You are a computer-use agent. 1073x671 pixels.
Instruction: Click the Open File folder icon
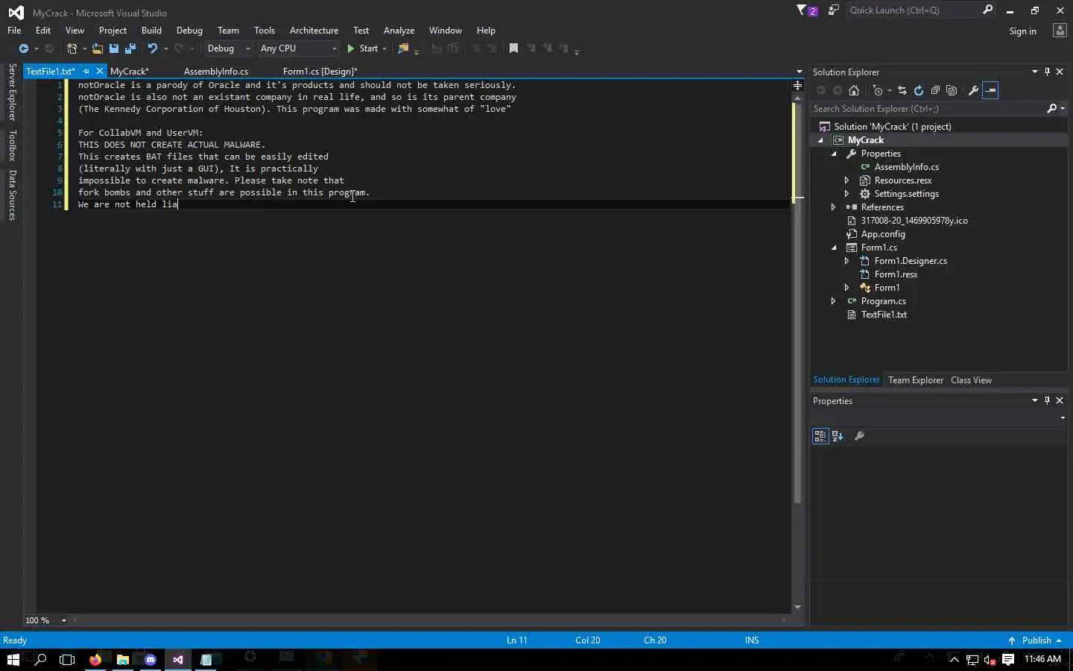[97, 48]
